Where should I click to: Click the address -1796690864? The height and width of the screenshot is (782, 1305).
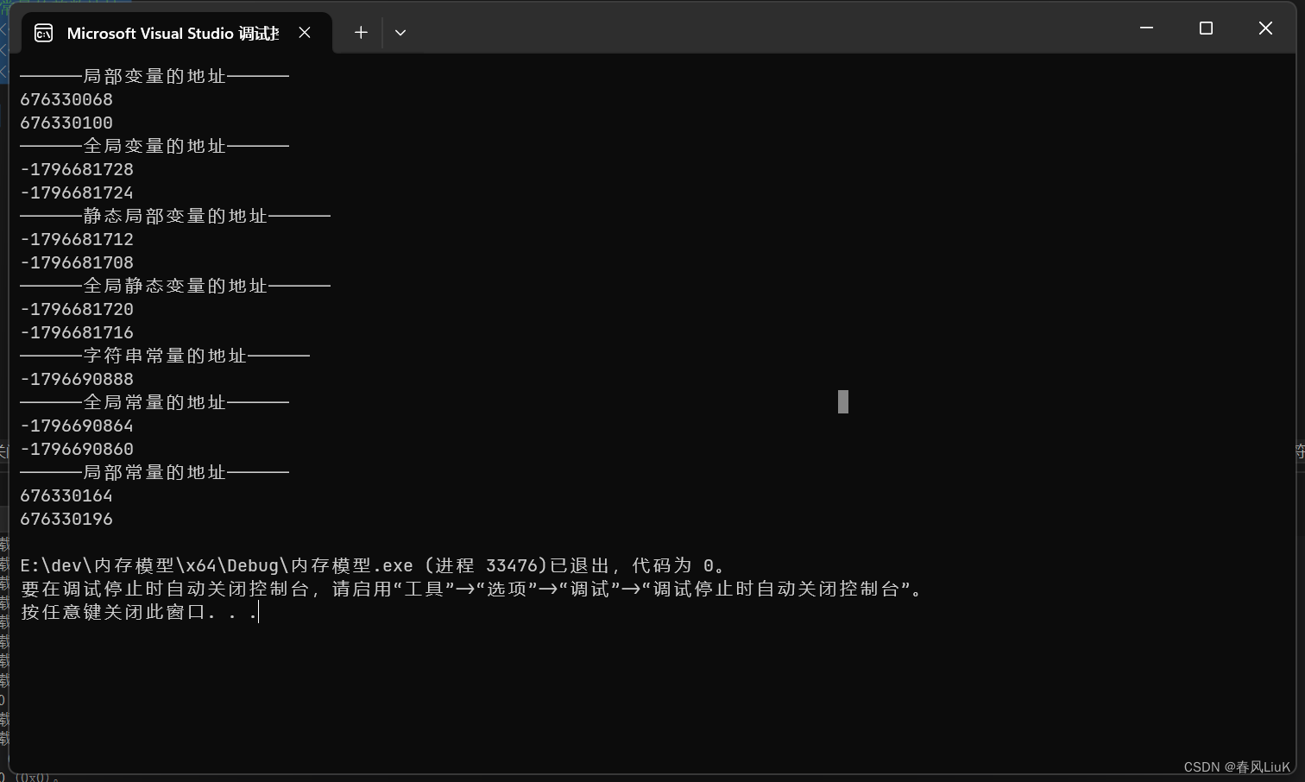pos(77,426)
